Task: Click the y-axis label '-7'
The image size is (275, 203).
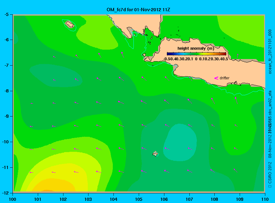Action: (x=6, y=65)
